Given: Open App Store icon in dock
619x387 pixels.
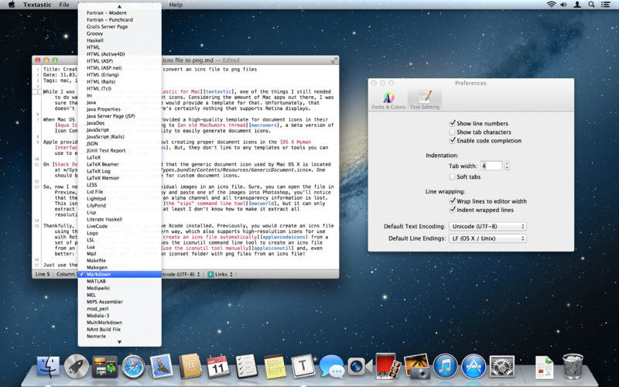Looking at the screenshot, I should [474, 366].
